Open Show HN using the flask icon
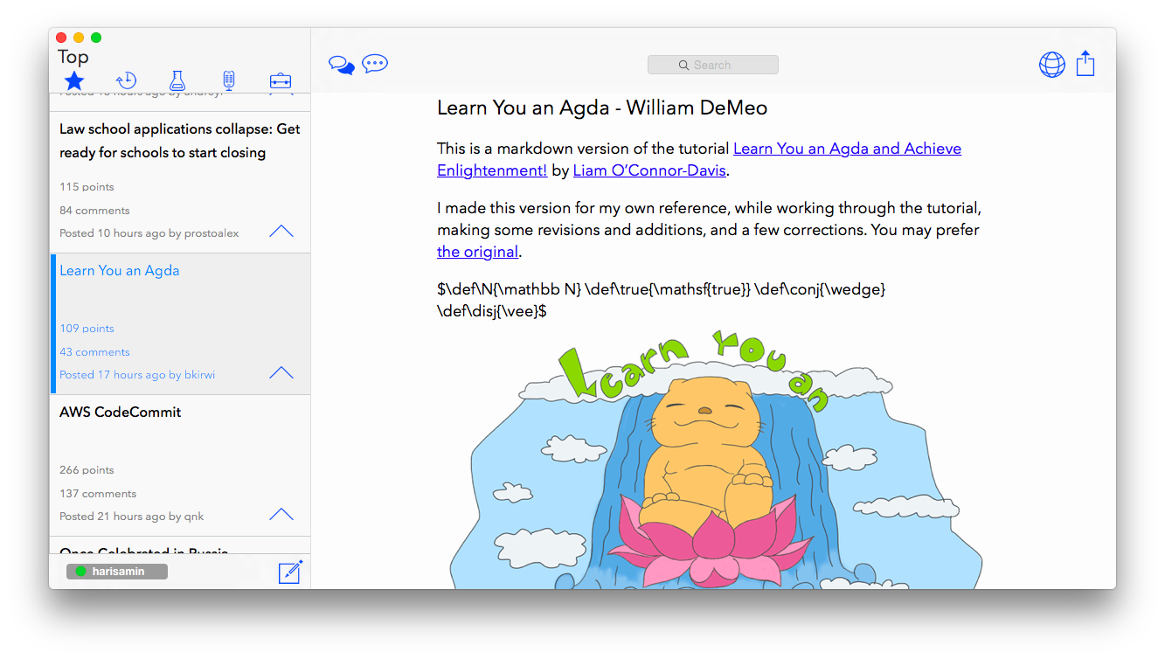Screen dimensions: 1165x659 (177, 80)
